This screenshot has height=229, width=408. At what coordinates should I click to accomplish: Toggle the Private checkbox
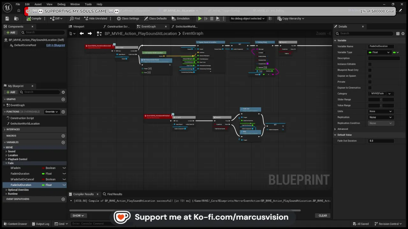pos(370,82)
